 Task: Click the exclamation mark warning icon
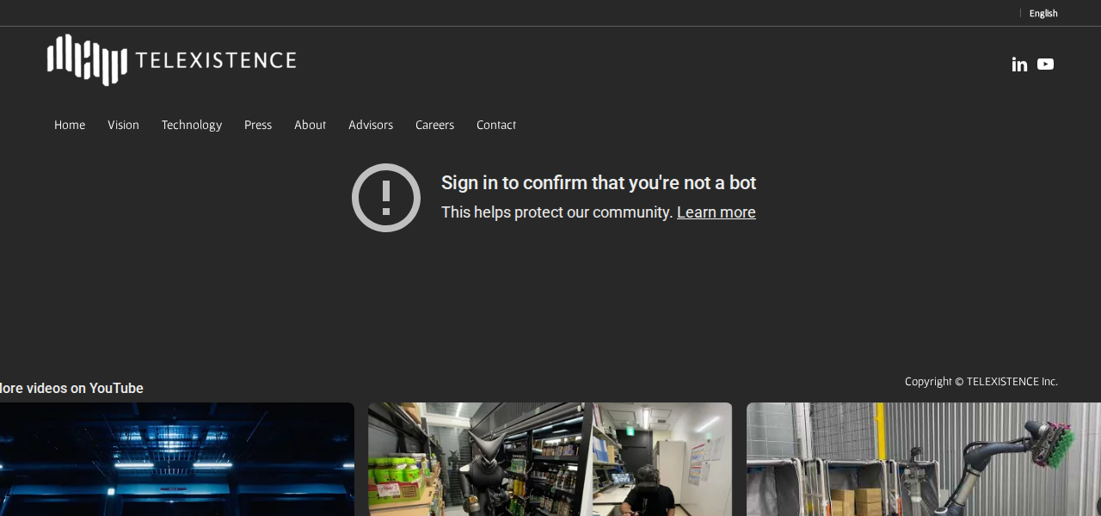(386, 198)
